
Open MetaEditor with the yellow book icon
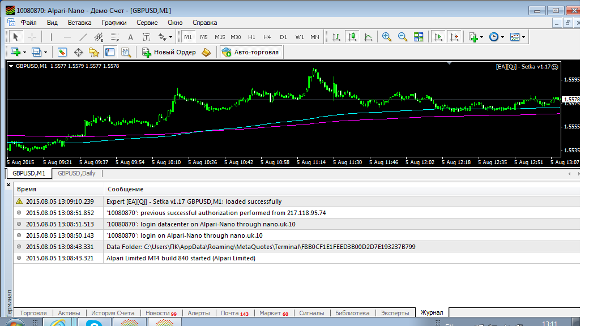click(x=206, y=52)
